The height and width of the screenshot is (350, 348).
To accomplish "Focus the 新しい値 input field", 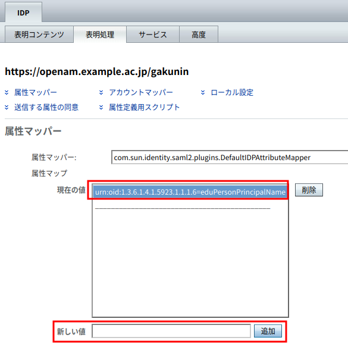I will [171, 331].
